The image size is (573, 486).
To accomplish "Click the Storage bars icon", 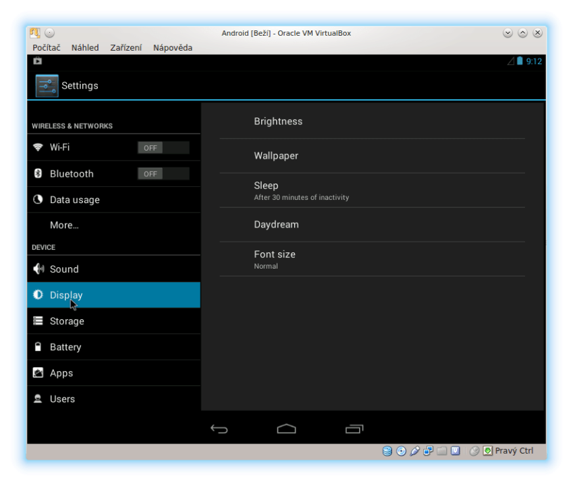I will point(38,321).
